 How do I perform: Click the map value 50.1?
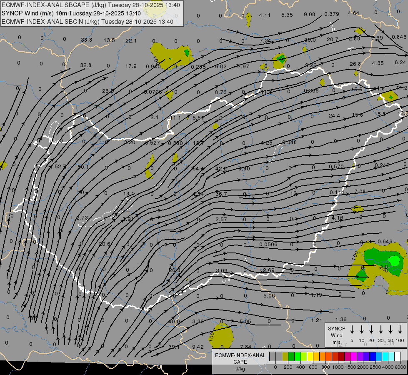coord(83,167)
